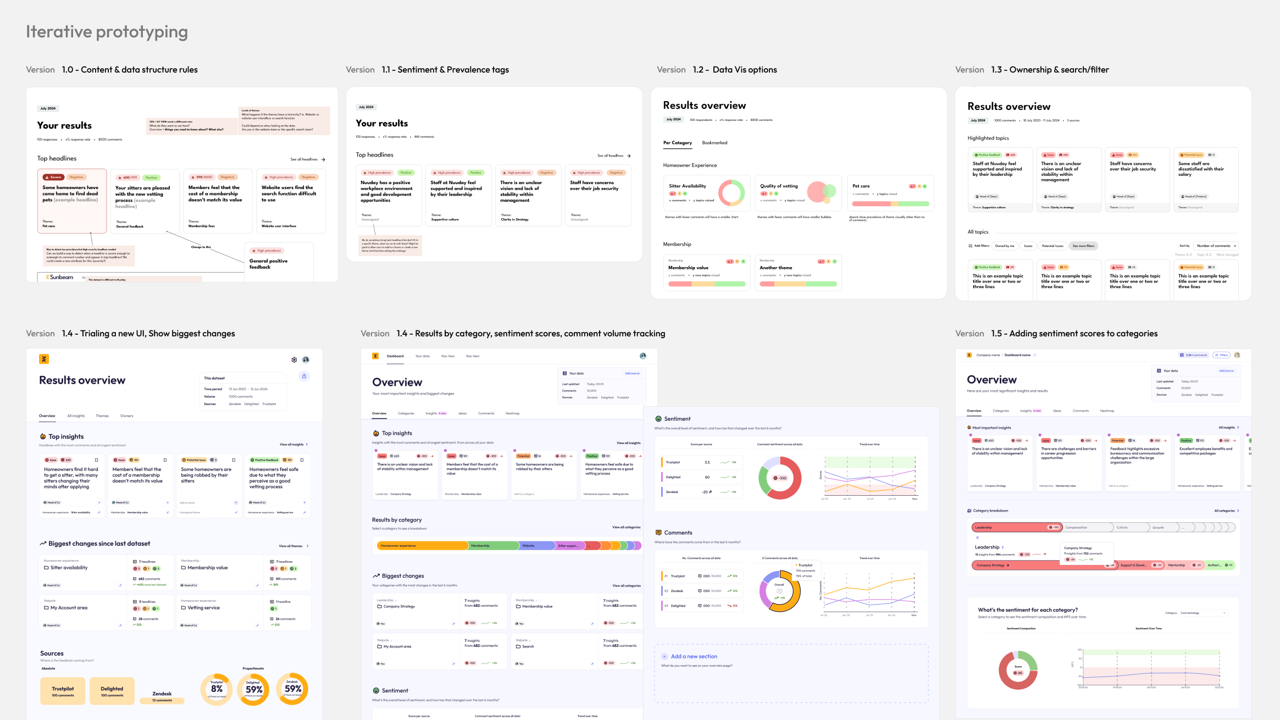The image size is (1280, 720).
Task: Toggle the 'Owned by me' filter chip
Action: click(x=1005, y=246)
